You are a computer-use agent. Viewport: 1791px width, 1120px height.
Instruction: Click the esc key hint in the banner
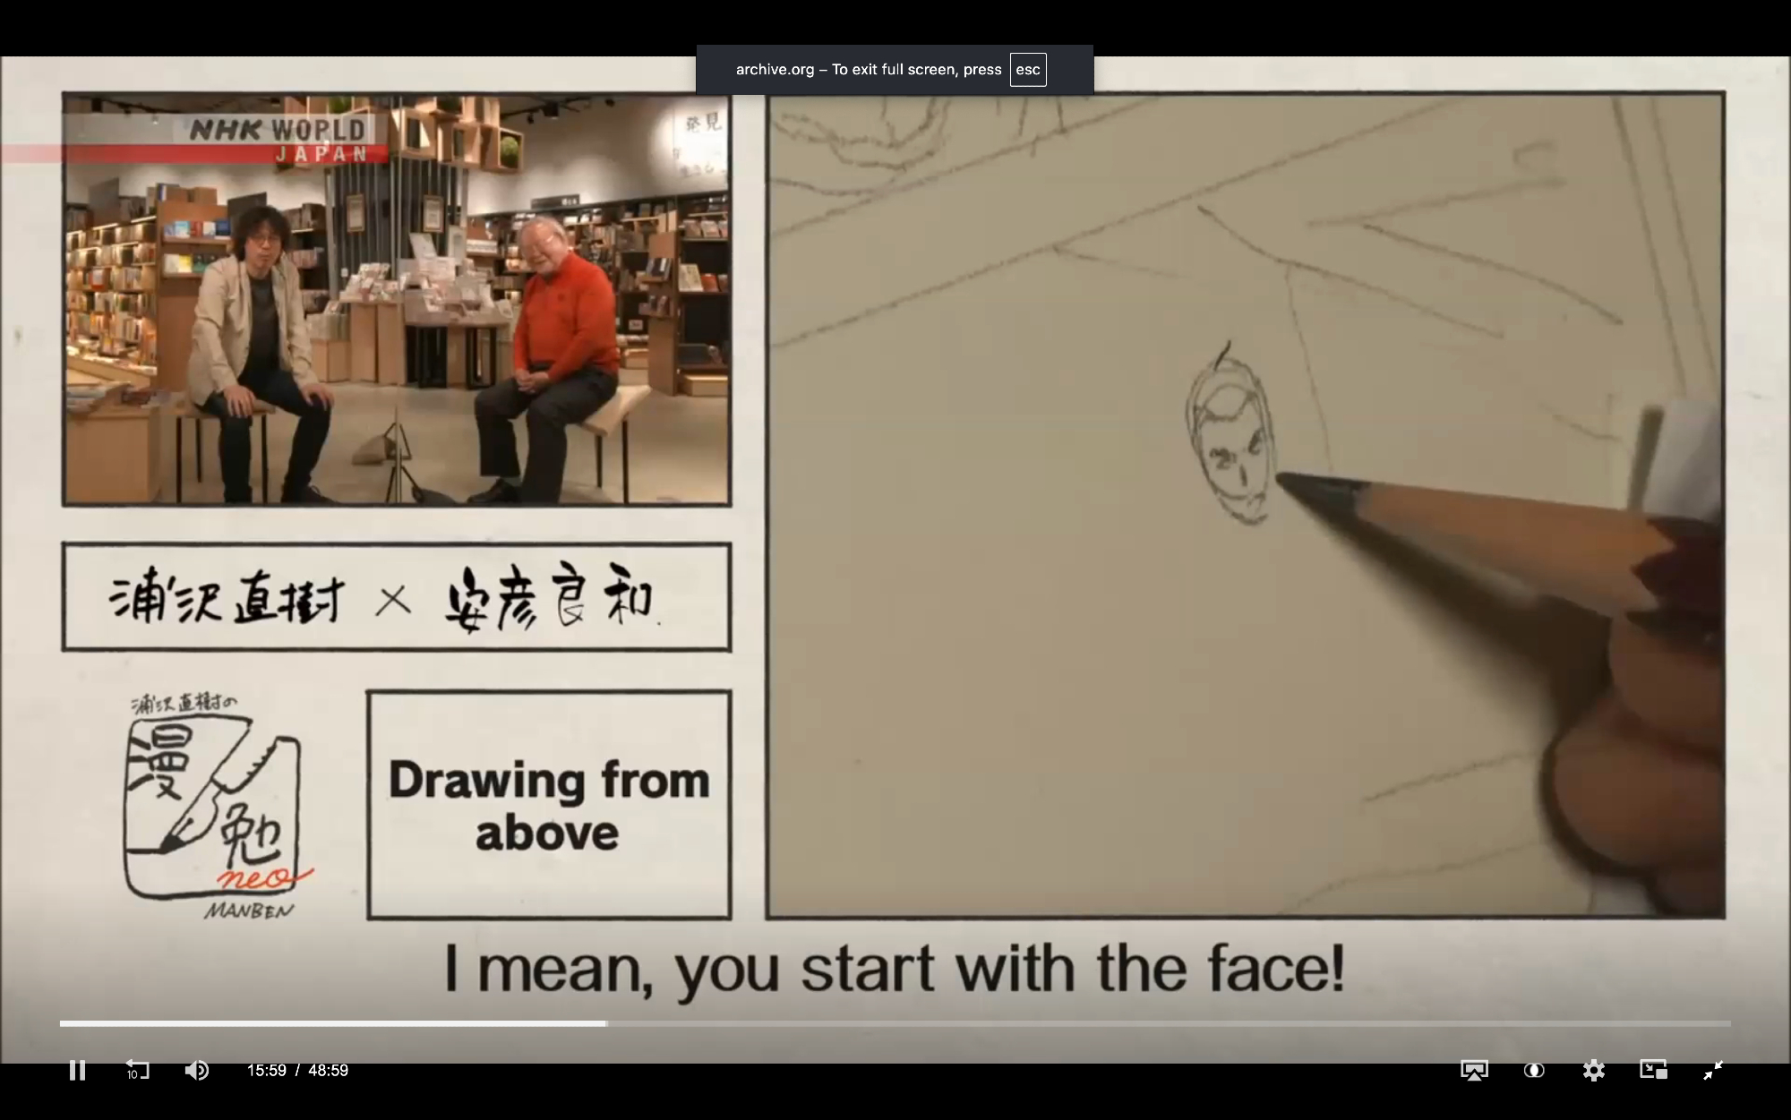point(1028,70)
